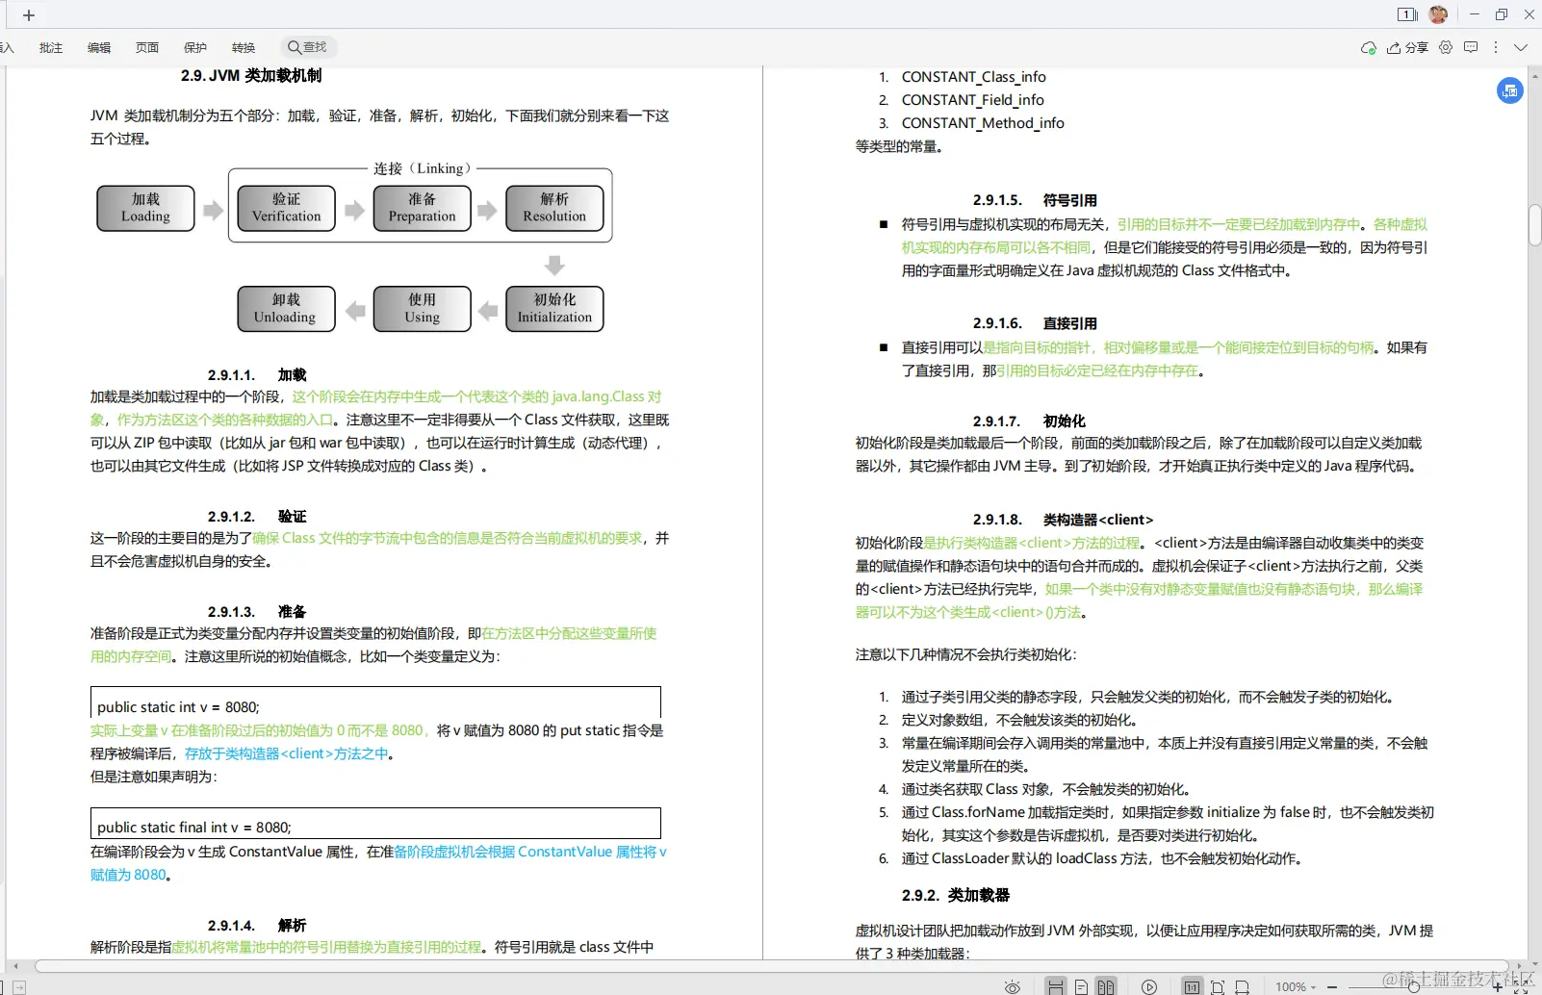Switch to the 批注 annotate tab
Screen dimensions: 1542x995
pyautogui.click(x=50, y=47)
